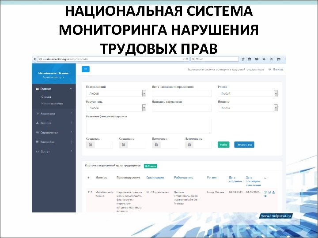Click the user icon in row 110
318x238 pixels.
click(273, 192)
